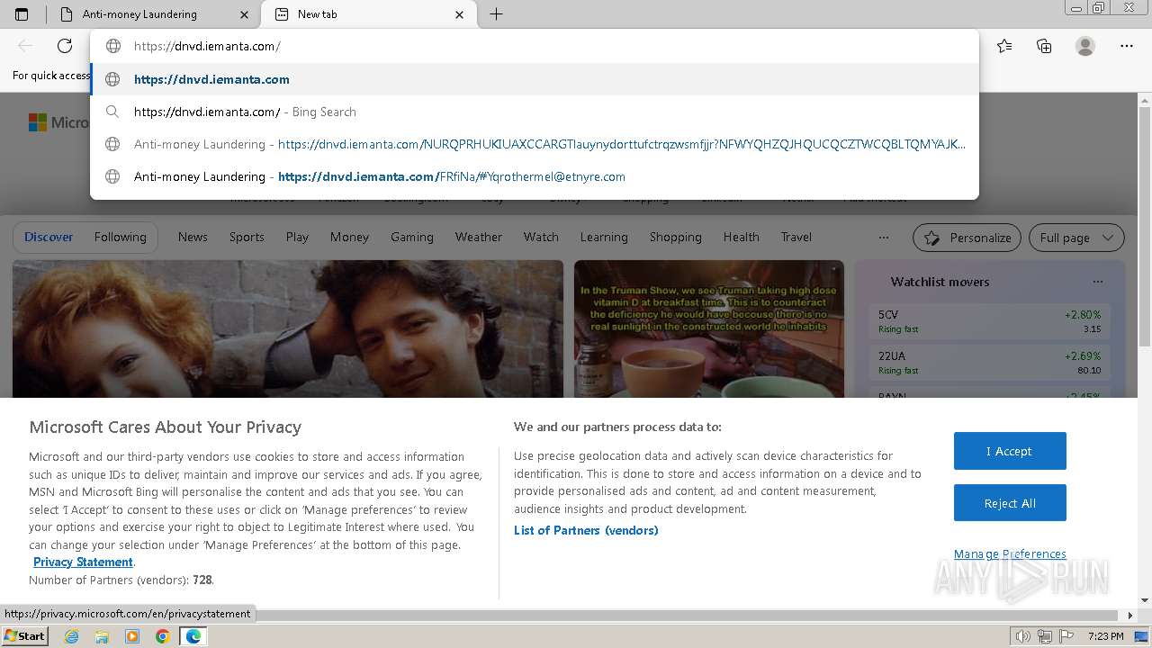Expand the Full page layout dropdown

tap(1076, 238)
